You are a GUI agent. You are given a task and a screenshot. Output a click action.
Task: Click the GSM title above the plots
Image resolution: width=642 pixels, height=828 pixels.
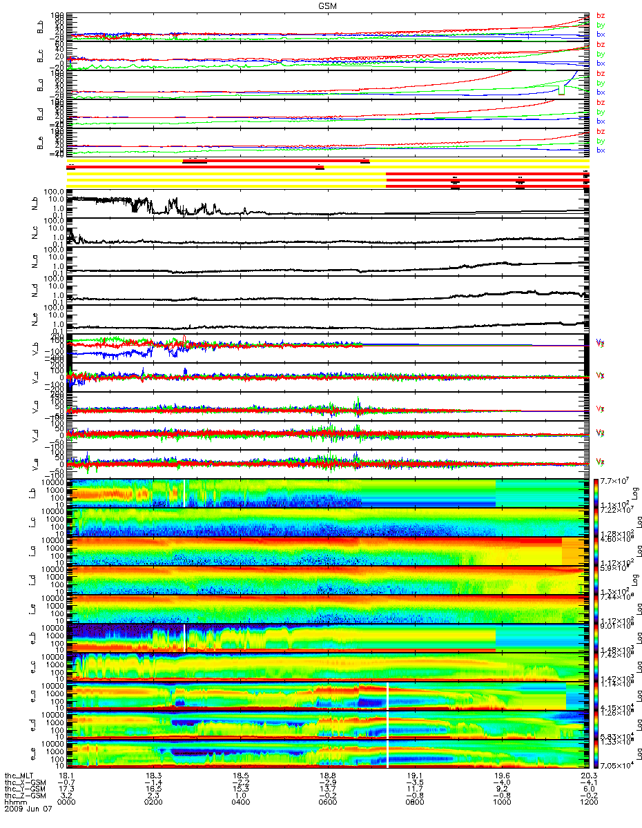coord(327,4)
